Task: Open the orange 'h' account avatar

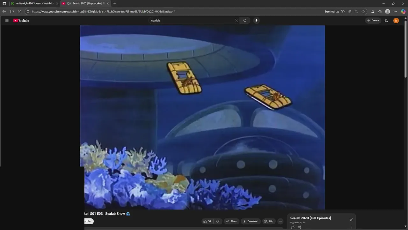Action: [396, 20]
